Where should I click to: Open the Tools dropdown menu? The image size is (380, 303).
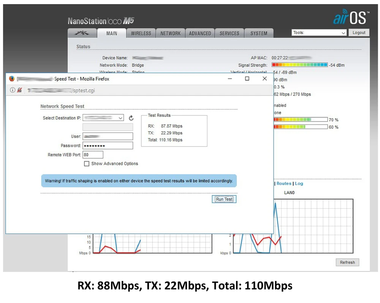[x=319, y=33]
